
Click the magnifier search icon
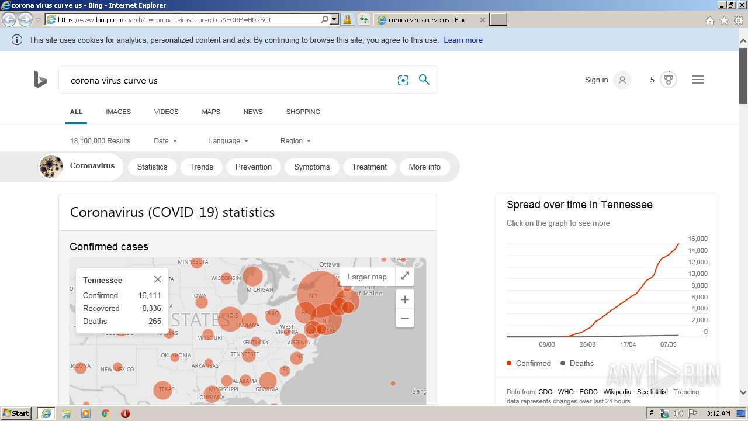coord(424,80)
